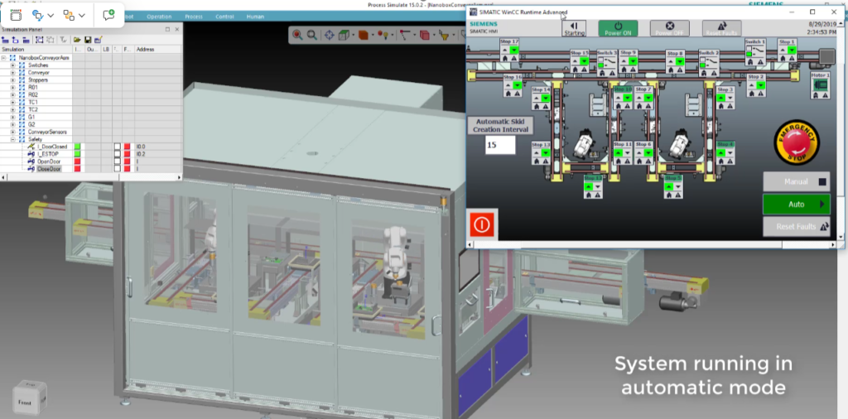This screenshot has width=848, height=419.
Task: Toggle Switch 2 on the HMI
Action: 709,62
